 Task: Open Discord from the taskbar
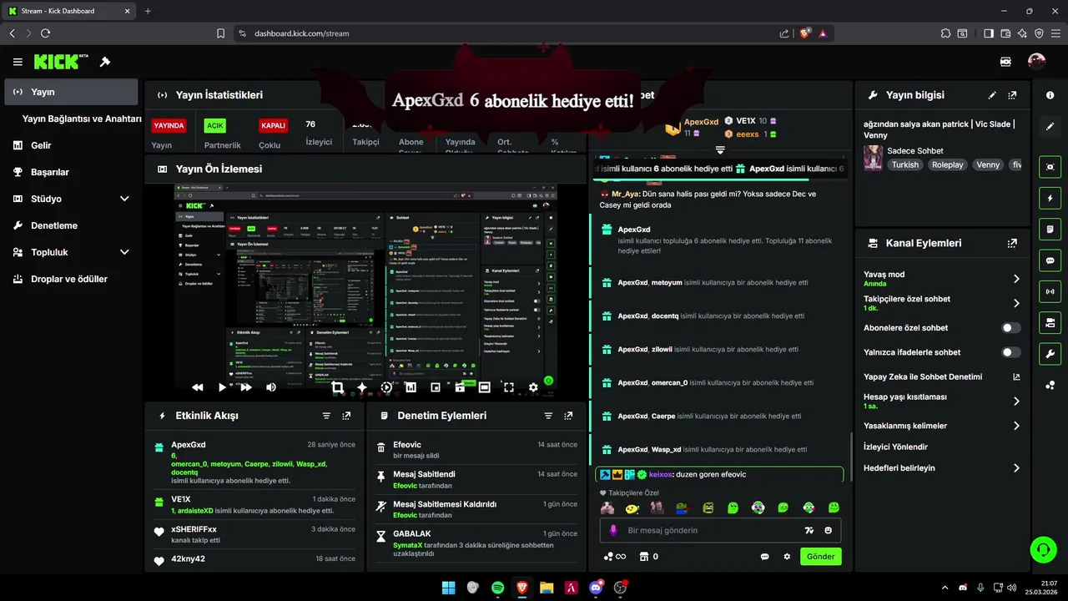point(596,588)
